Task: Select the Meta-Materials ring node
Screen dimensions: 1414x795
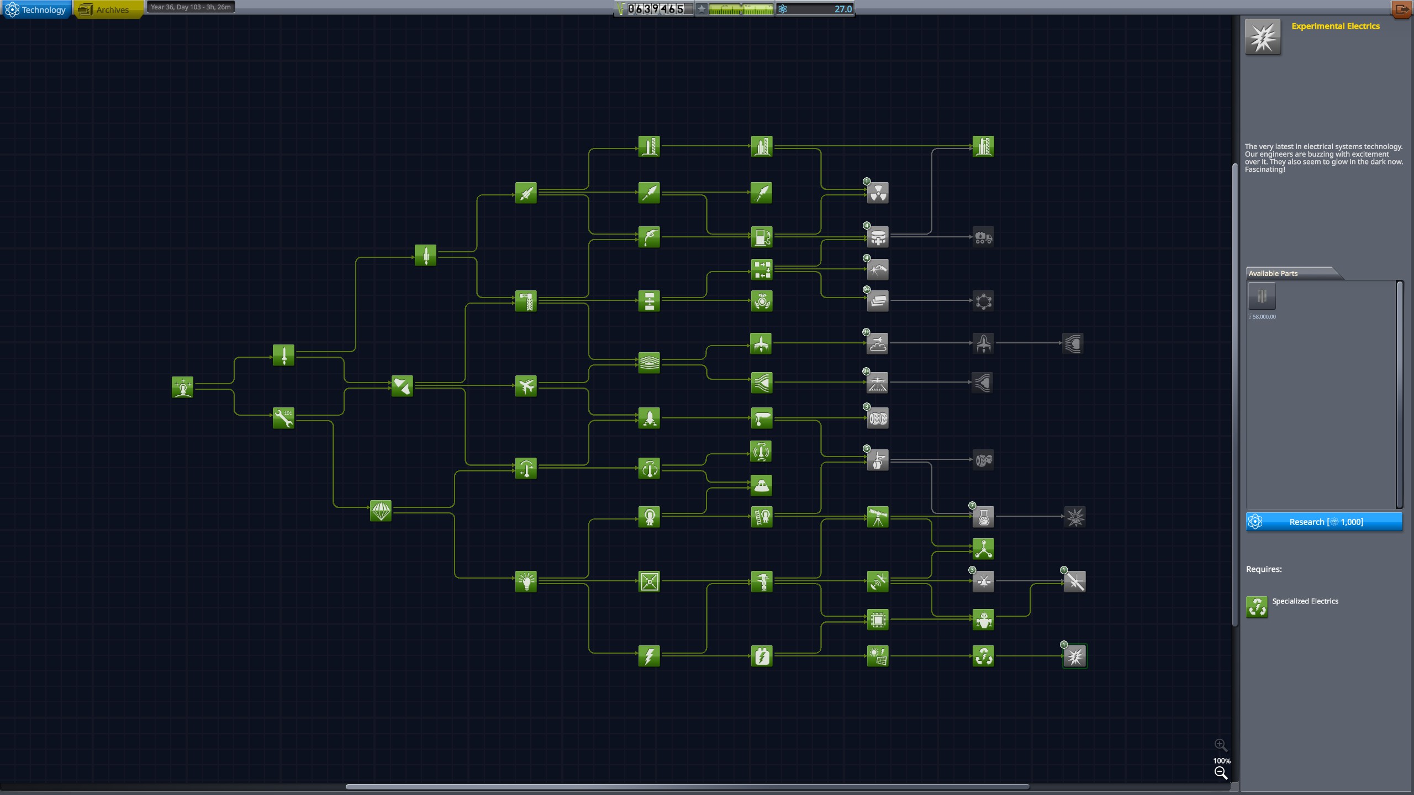Action: 983,301
